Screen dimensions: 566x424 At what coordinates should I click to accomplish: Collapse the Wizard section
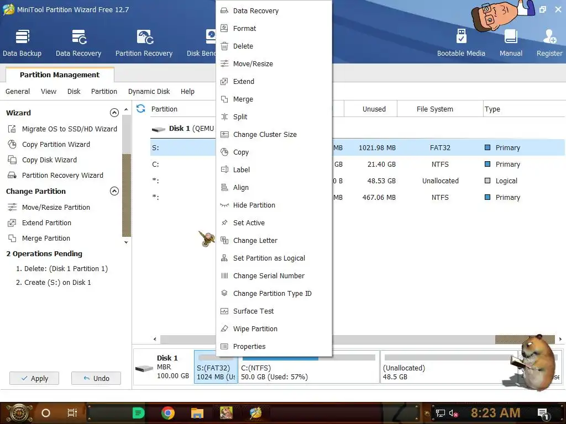(114, 113)
